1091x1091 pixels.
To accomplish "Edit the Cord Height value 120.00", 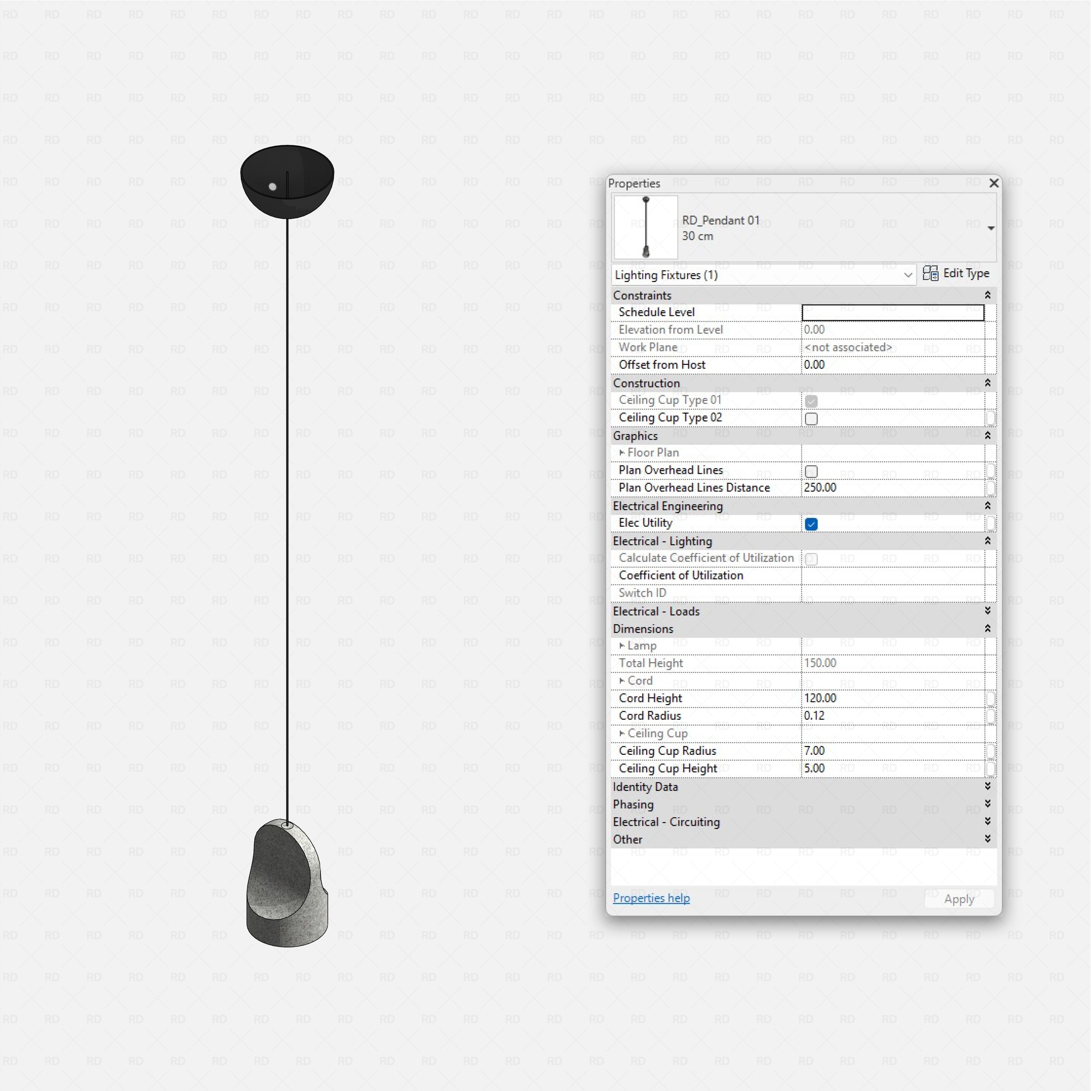I will [893, 699].
